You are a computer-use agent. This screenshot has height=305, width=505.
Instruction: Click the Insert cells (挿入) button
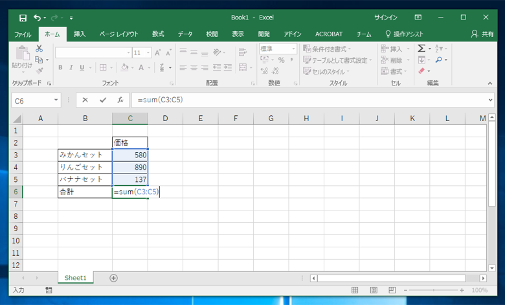tap(392, 49)
